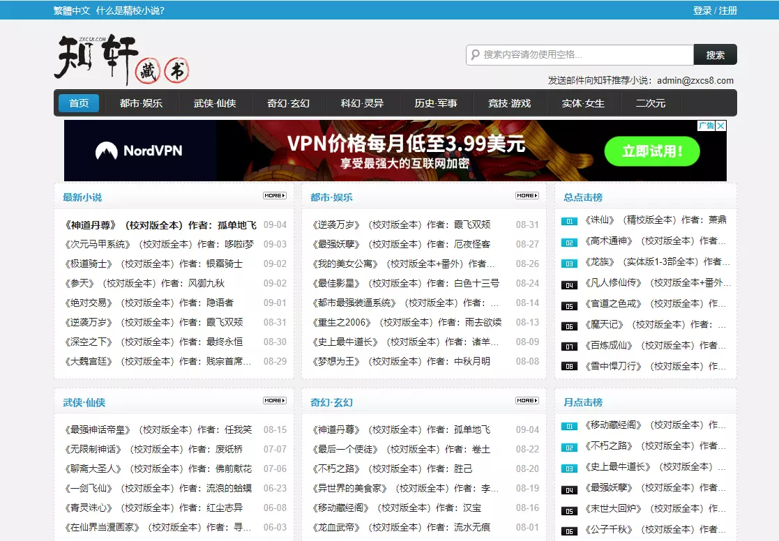779x541 pixels.
Task: Click the 知轩藏书 site logo
Action: [122, 59]
